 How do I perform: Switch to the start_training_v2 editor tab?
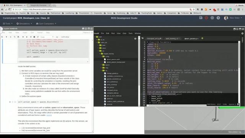pos(172,38)
